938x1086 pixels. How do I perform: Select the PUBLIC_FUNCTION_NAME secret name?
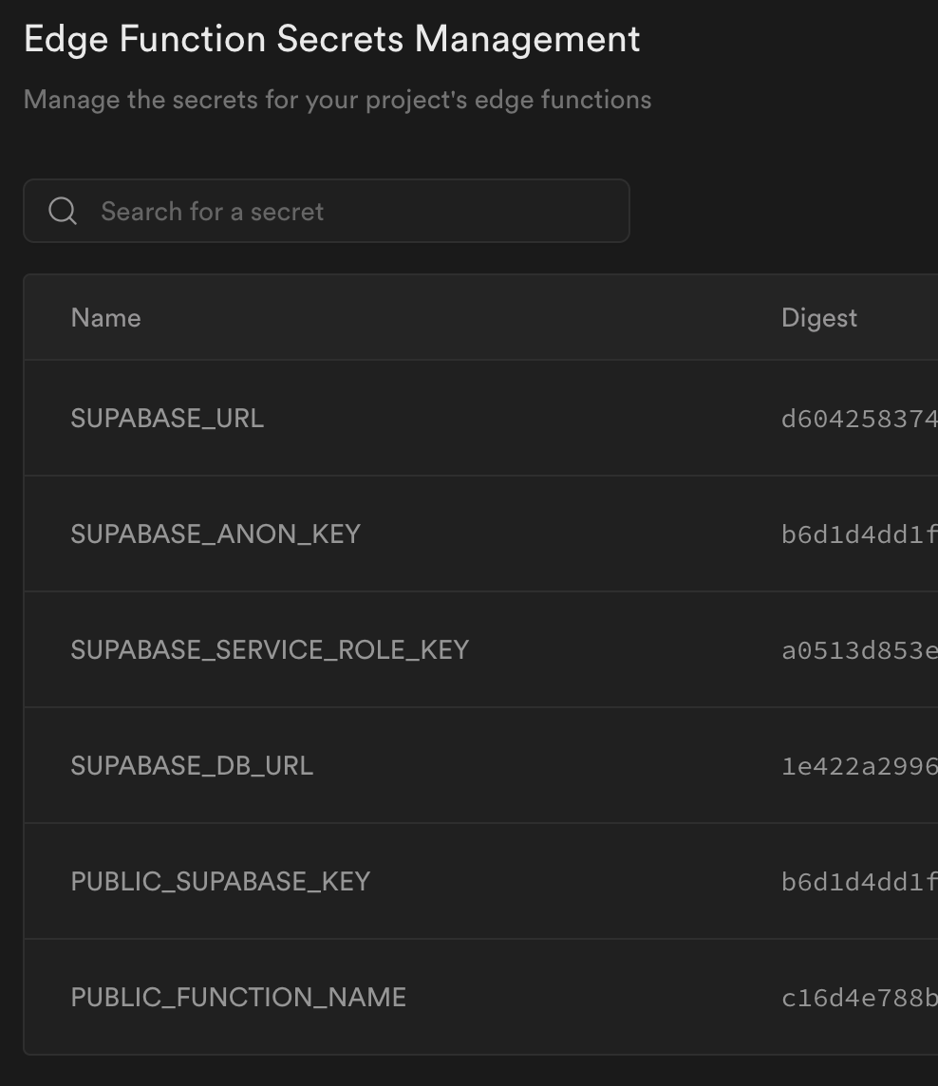point(238,997)
